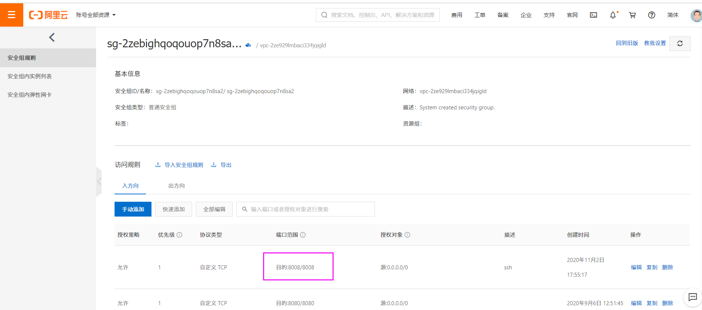
Task: Edit the port 8080 rule
Action: (636, 303)
